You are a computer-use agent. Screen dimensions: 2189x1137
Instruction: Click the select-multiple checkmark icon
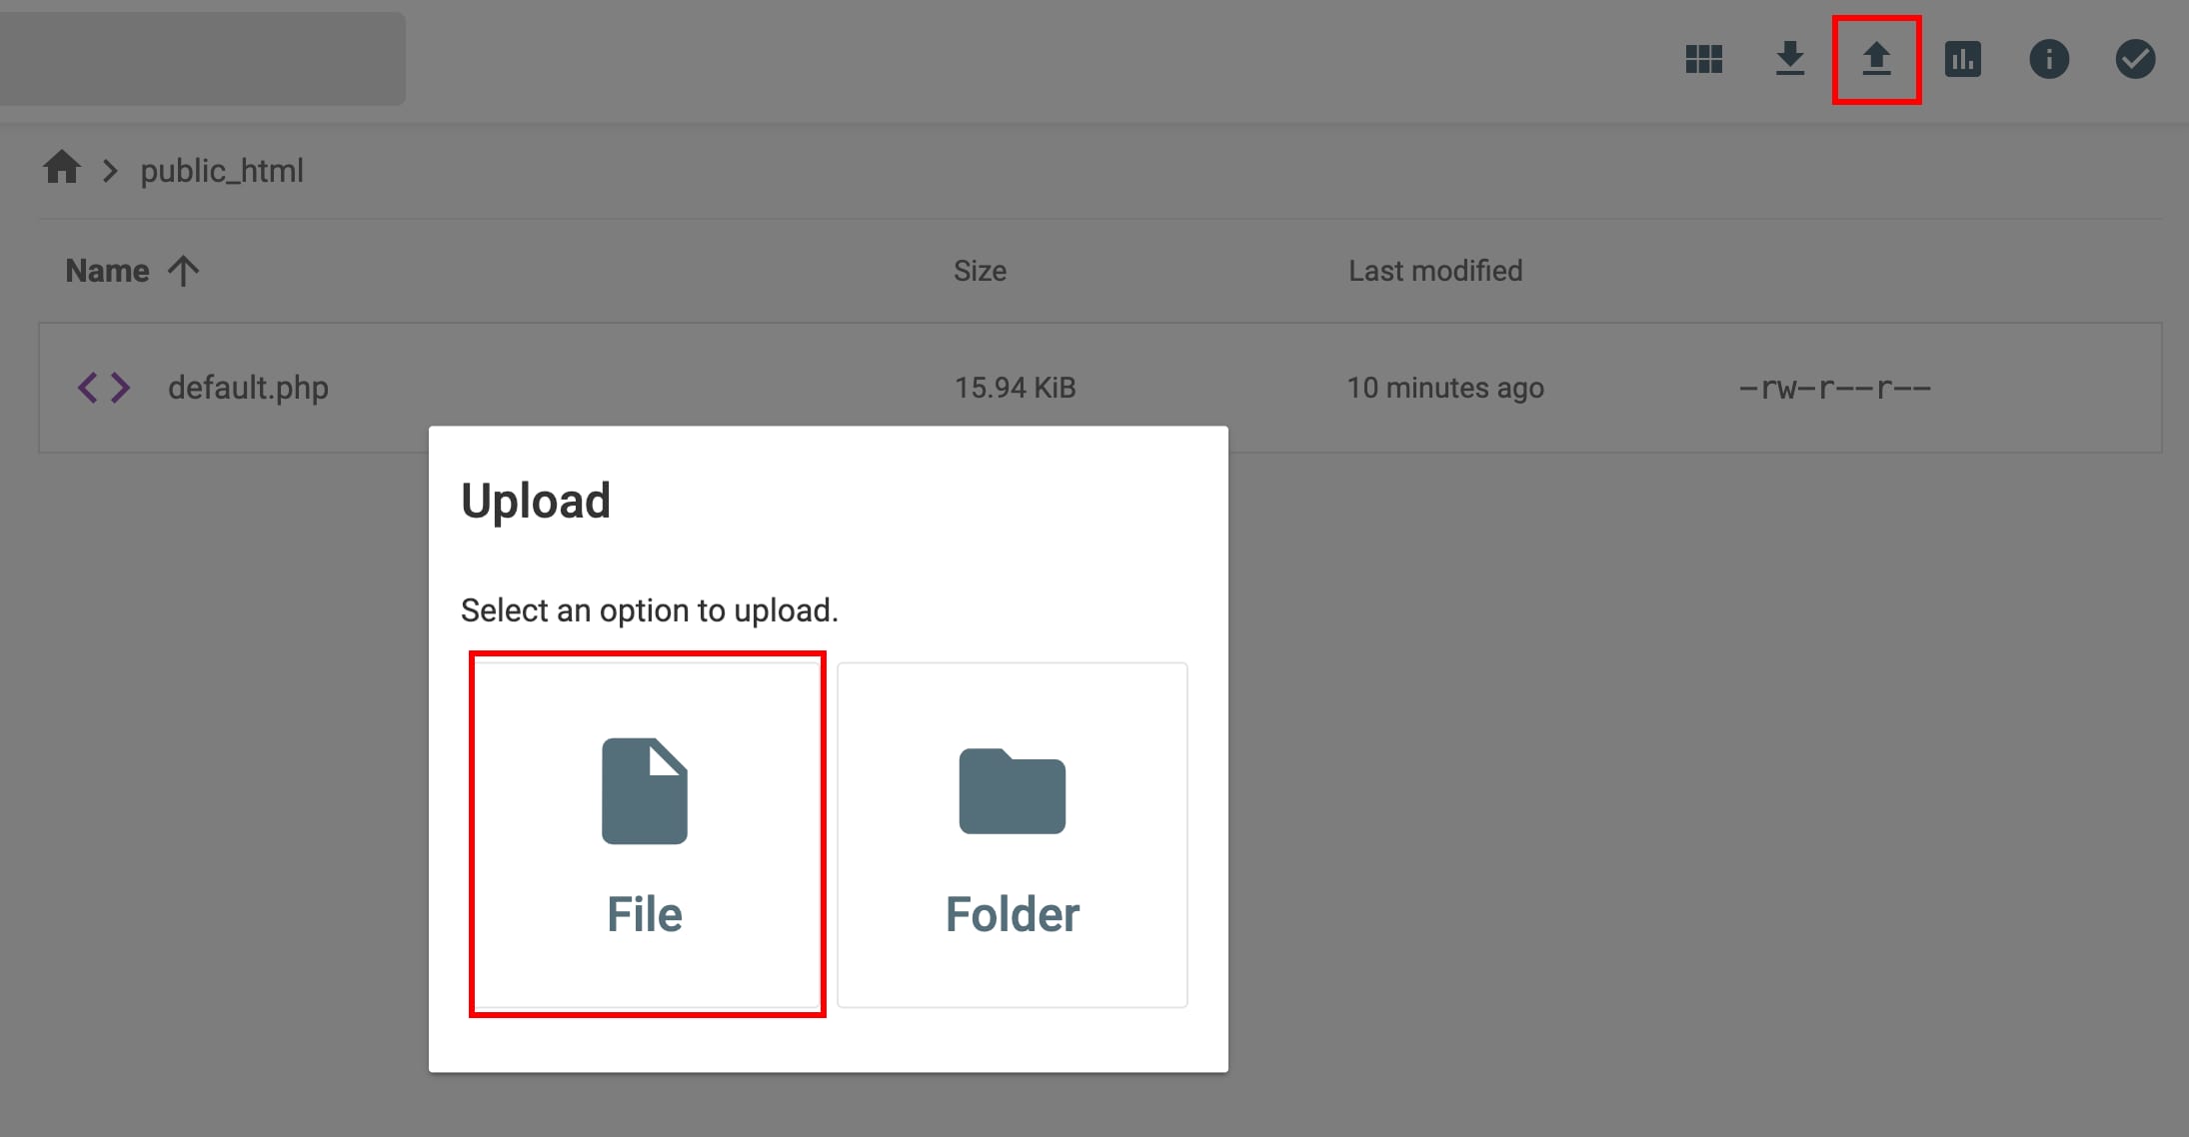point(2135,59)
